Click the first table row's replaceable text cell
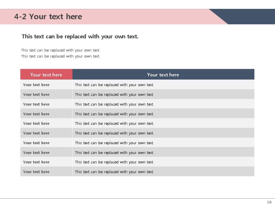Viewport: 275px width, 206px height. (x=114, y=85)
